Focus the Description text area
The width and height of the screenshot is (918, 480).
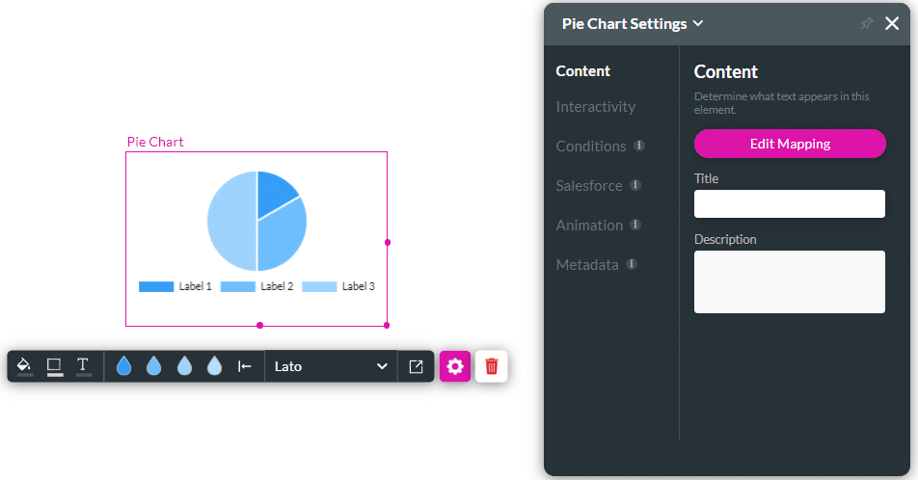[789, 281]
